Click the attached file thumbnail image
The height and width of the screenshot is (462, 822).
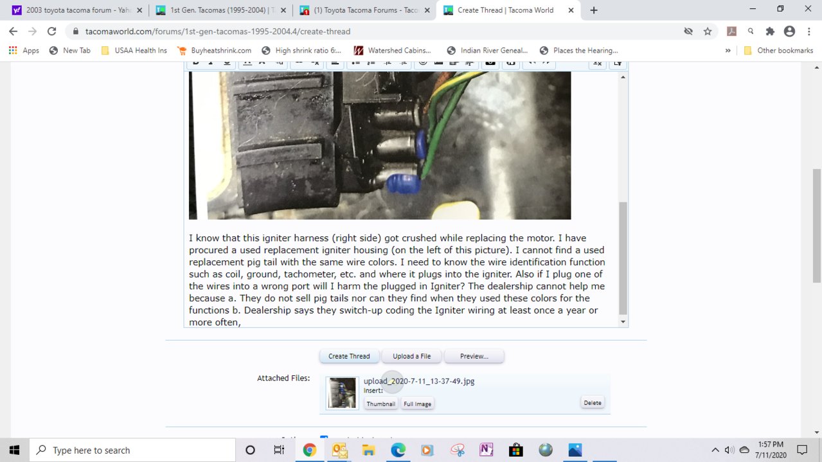pos(342,393)
